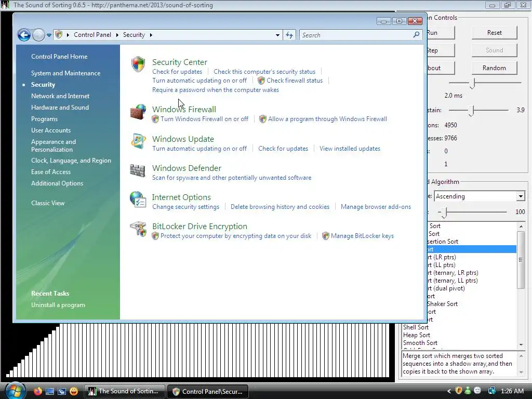Select Control Panel in the breadcrumb
This screenshot has height=399, width=532.
(92, 35)
